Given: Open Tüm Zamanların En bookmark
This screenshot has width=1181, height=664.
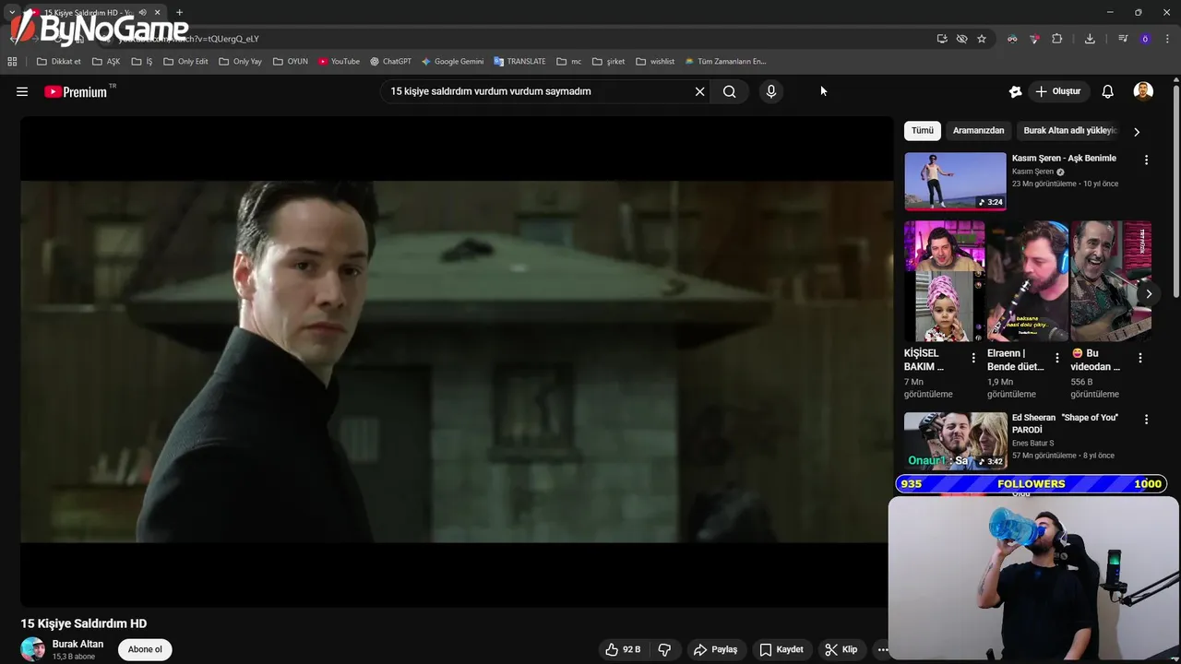Looking at the screenshot, I should pos(725,62).
